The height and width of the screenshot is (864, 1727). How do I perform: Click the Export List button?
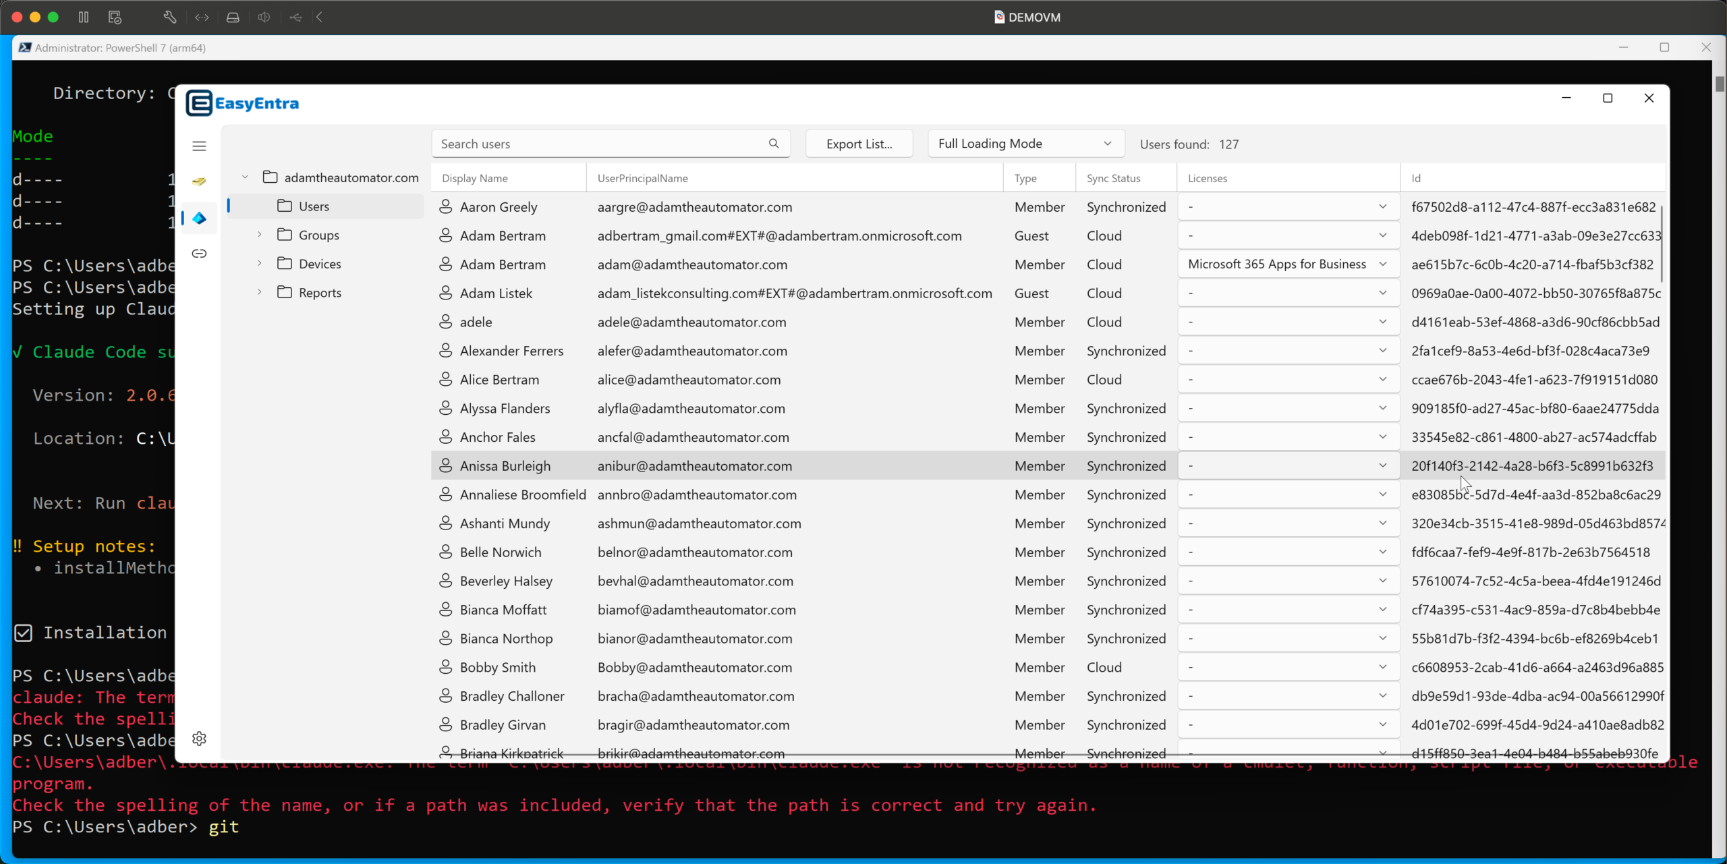[859, 143]
